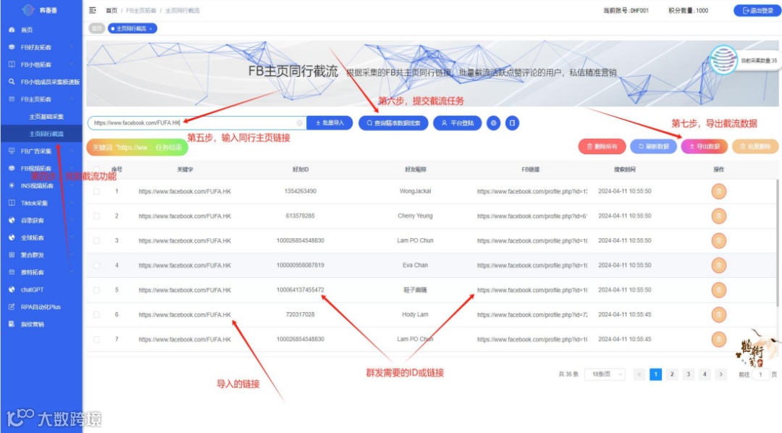Delete row 6 Hody Lam with trash icon
Screen dimensions: 782x433
tap(719, 315)
